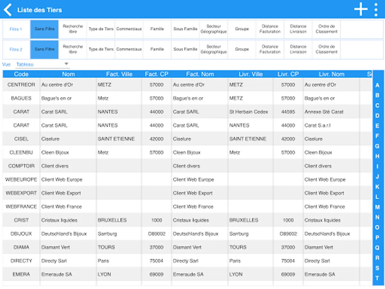Choose Groupe in Filtre 2 row
The image size is (385, 289).
point(242,49)
